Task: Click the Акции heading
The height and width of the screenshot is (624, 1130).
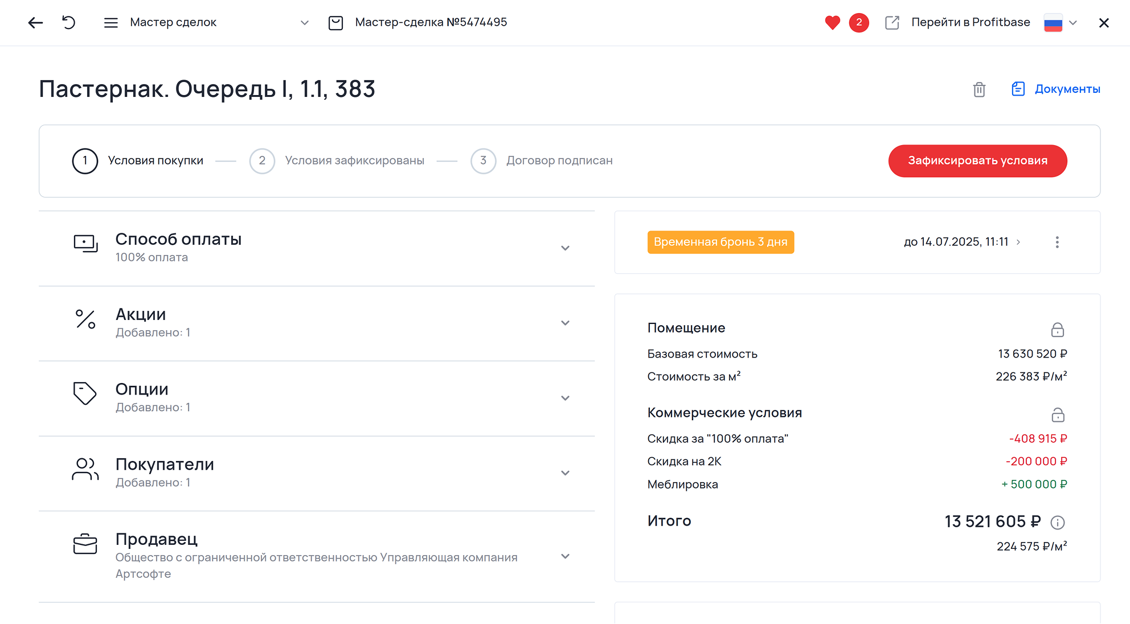Action: pos(141,314)
